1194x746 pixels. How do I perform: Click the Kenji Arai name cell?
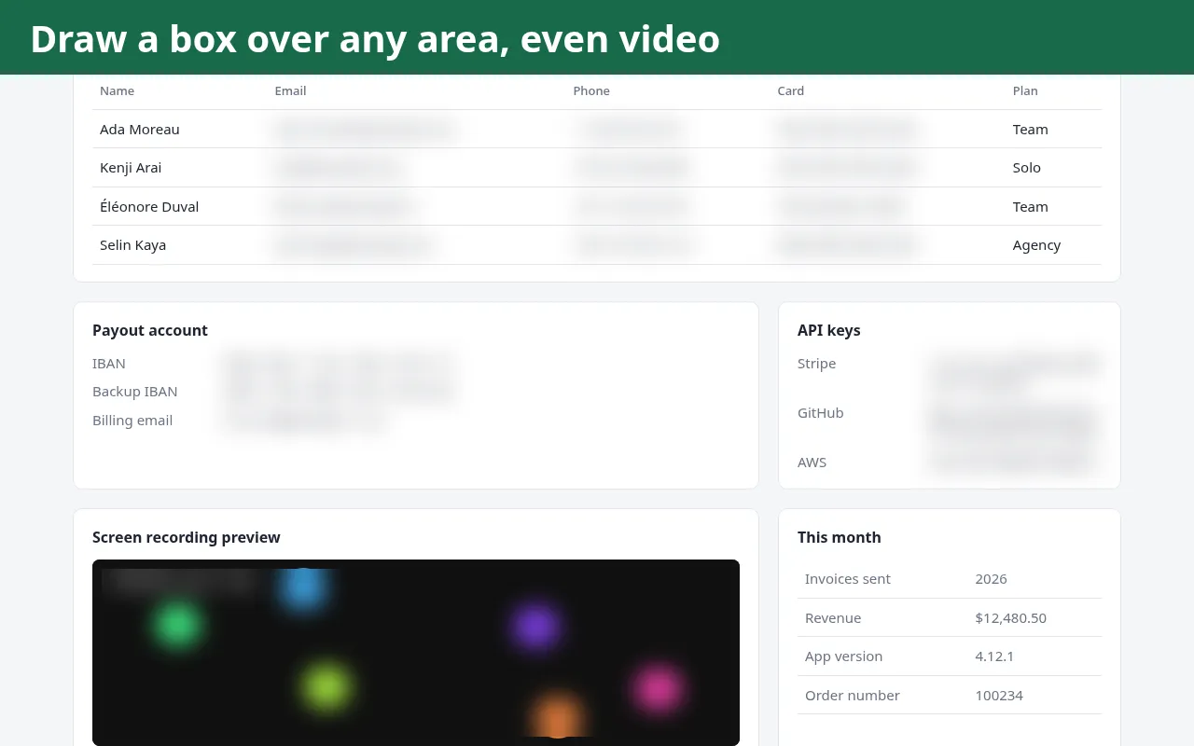[x=131, y=168]
